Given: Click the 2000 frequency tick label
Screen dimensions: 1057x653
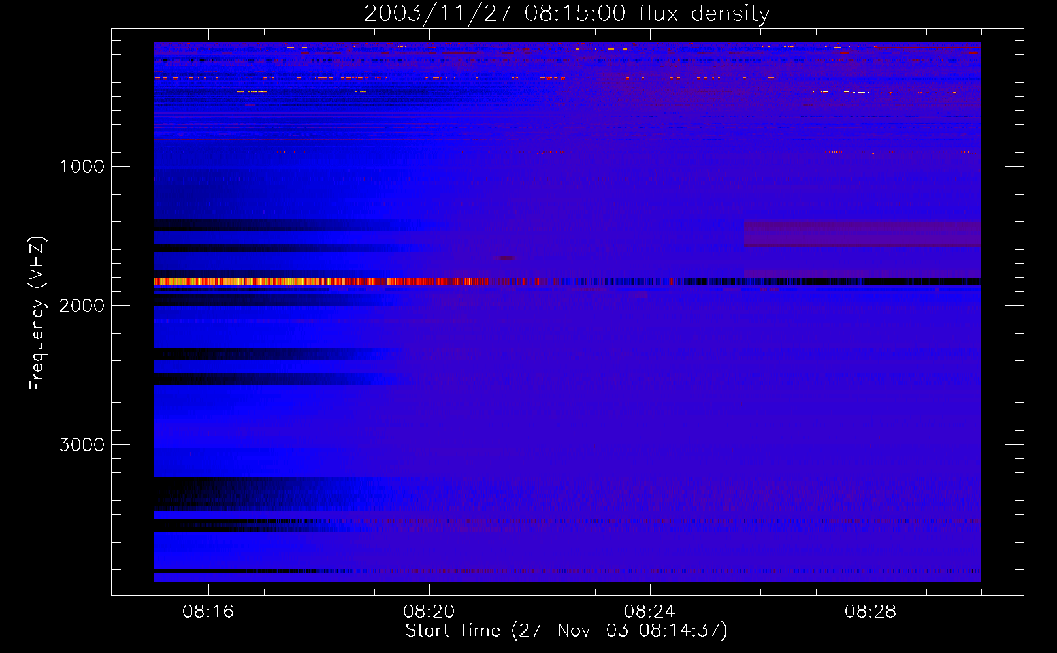Looking at the screenshot, I should pyautogui.click(x=82, y=306).
